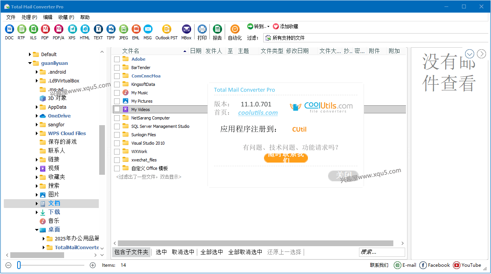Expand the AppData tree node
Screen dimensions: 491x274
(37, 107)
